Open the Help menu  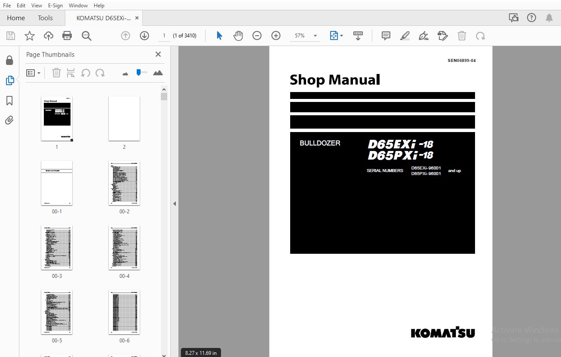point(99,6)
